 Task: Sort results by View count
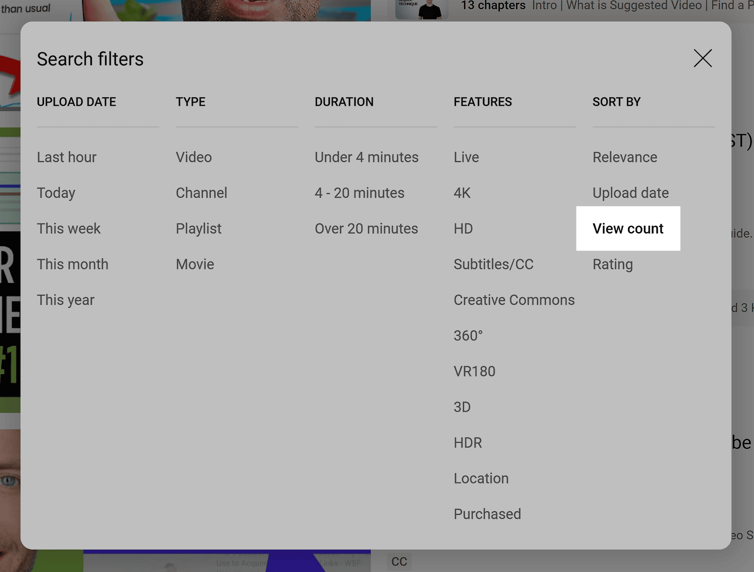pyautogui.click(x=628, y=229)
